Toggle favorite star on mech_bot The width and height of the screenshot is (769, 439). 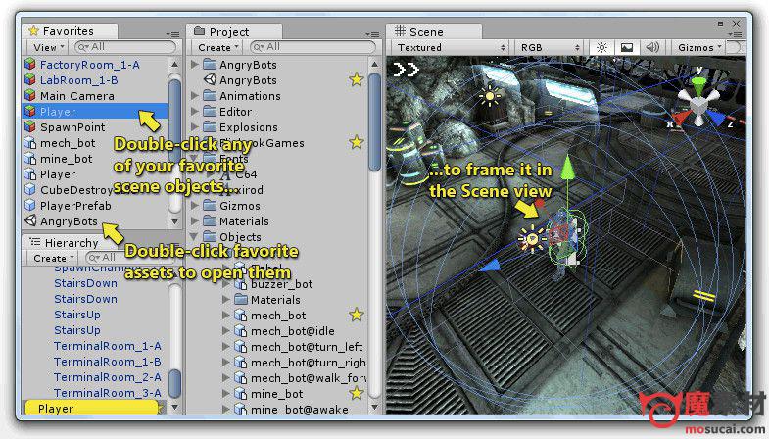357,315
